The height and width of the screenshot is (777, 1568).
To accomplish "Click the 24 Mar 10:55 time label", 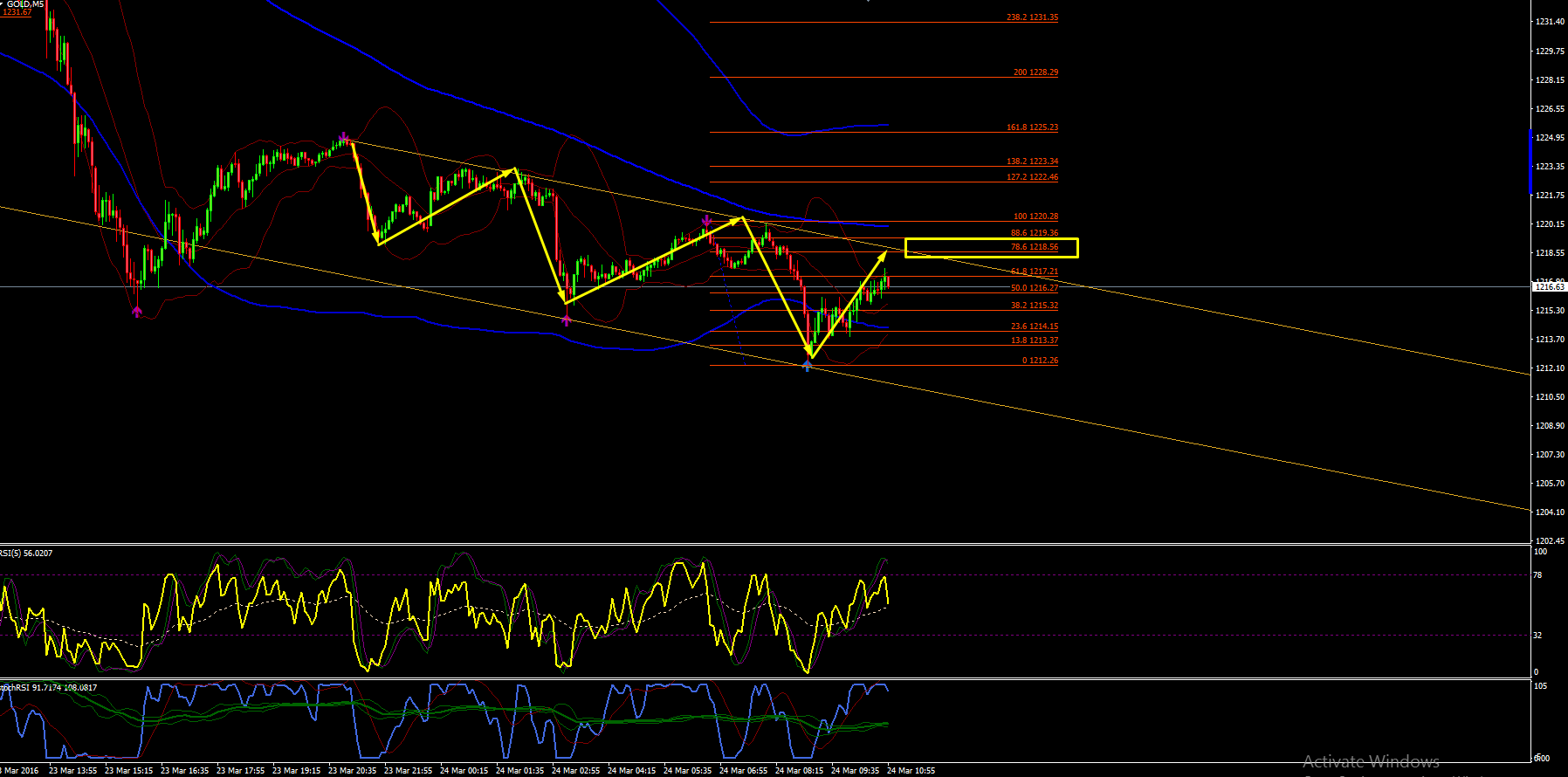I will [x=911, y=771].
